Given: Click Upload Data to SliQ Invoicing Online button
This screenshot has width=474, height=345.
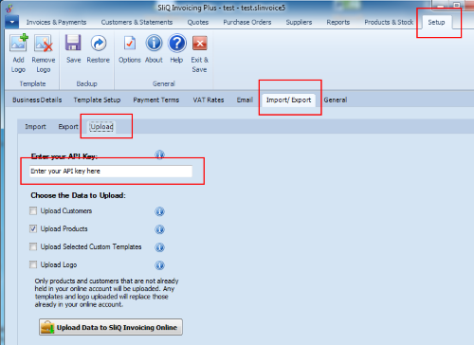Looking at the screenshot, I should pos(111,327).
